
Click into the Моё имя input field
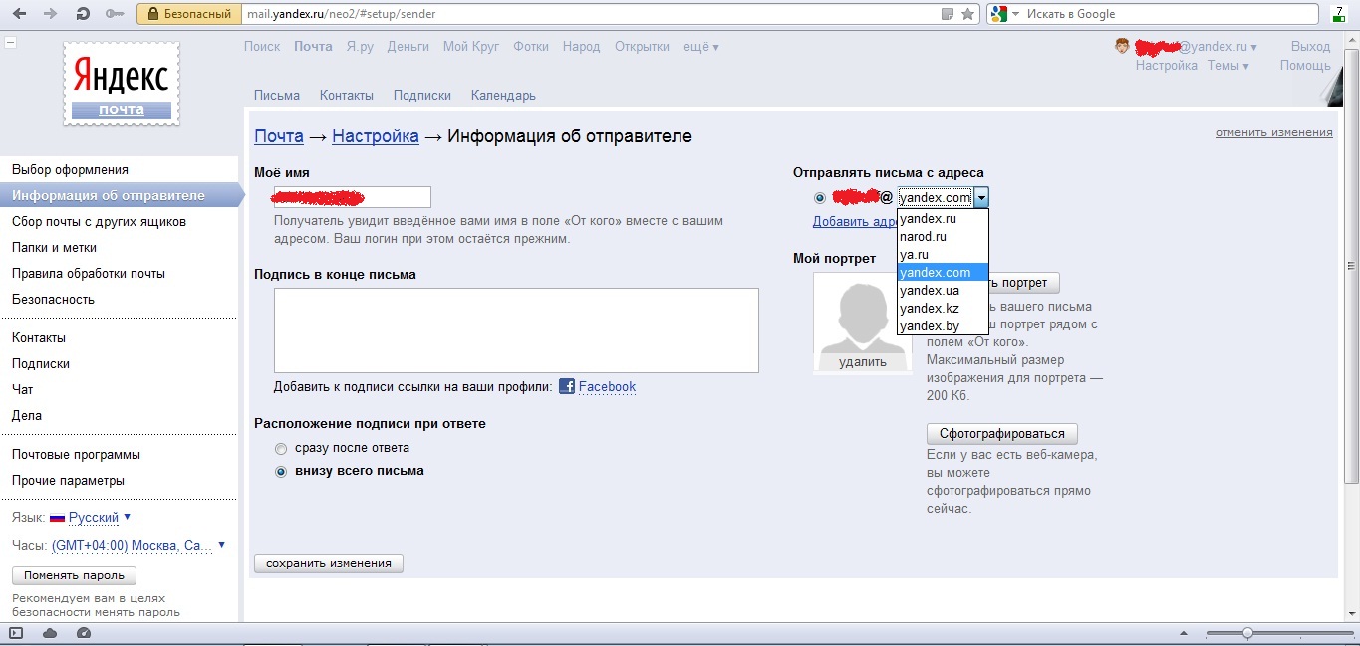[353, 197]
